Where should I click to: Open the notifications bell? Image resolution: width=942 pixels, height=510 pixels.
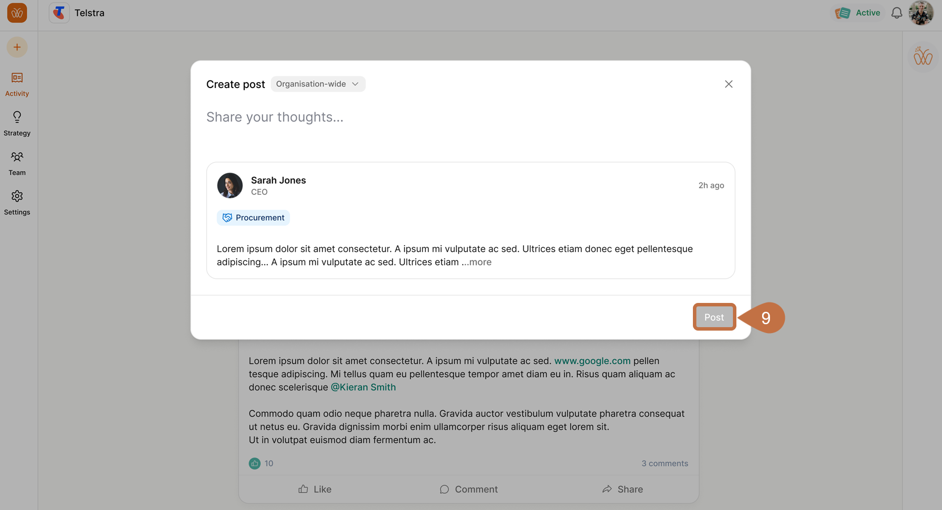(x=897, y=13)
